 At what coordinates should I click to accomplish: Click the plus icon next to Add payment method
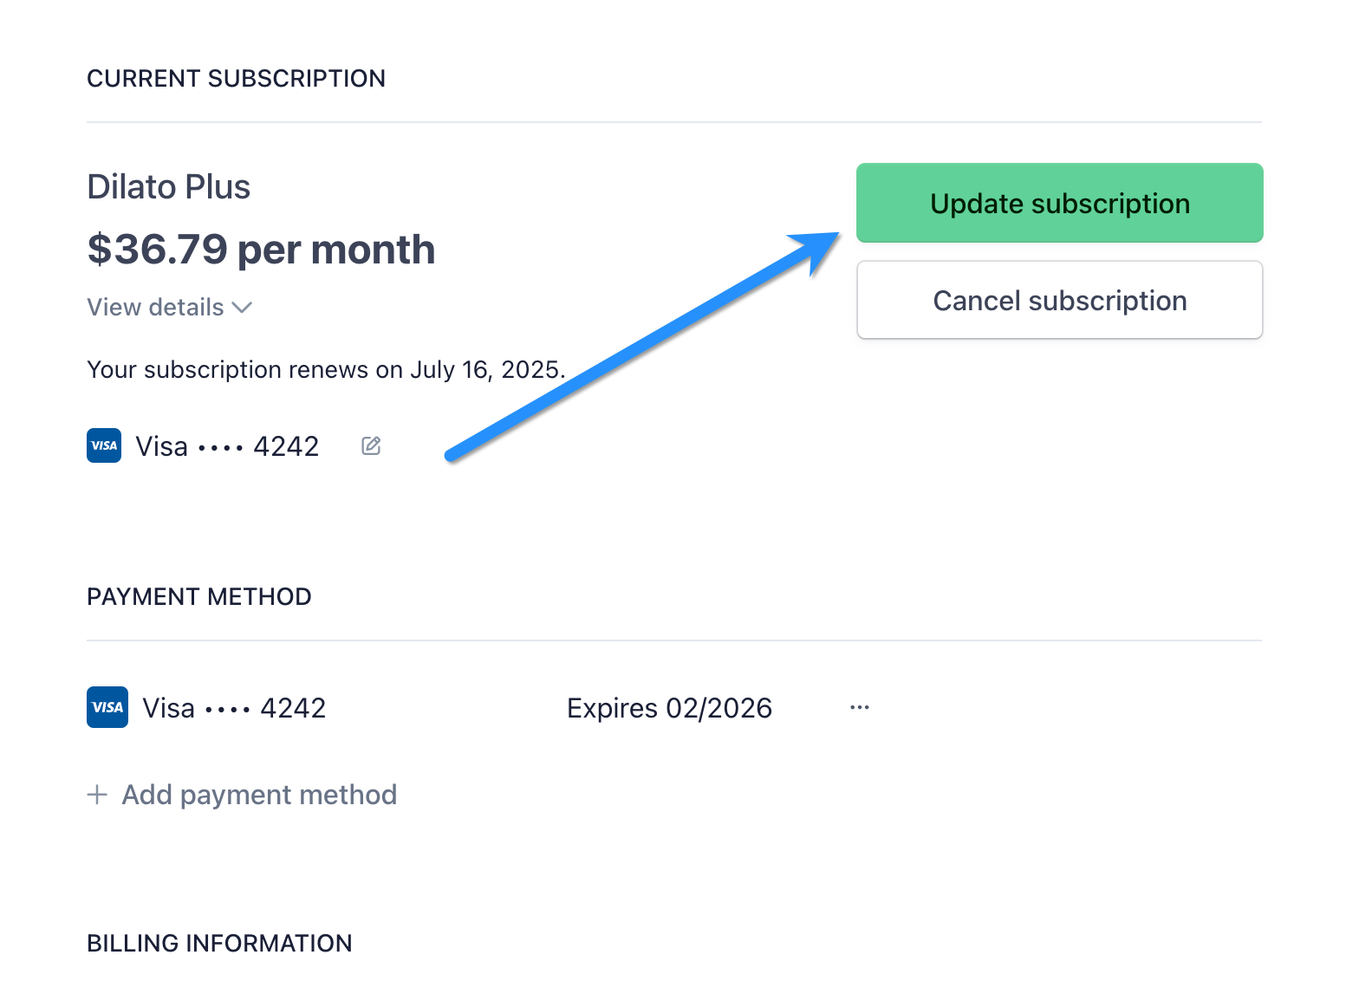pos(96,794)
